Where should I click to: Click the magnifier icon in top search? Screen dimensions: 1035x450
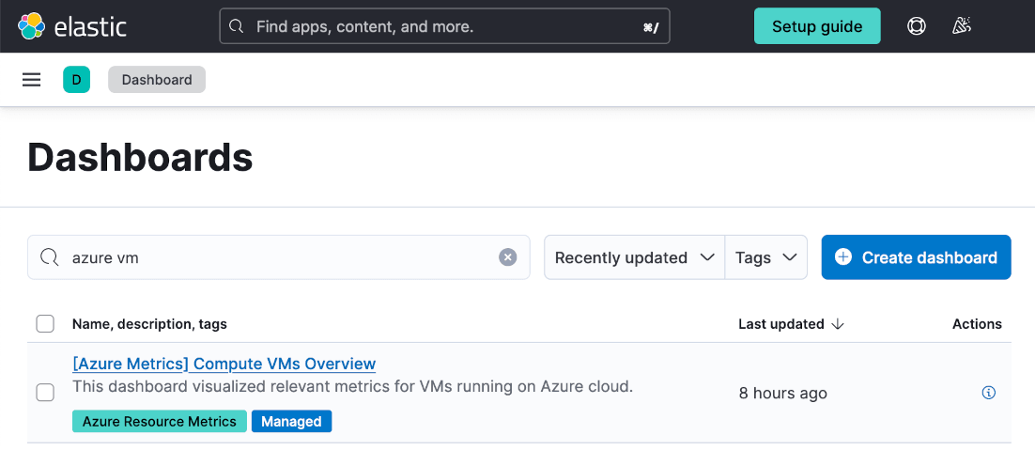(238, 26)
